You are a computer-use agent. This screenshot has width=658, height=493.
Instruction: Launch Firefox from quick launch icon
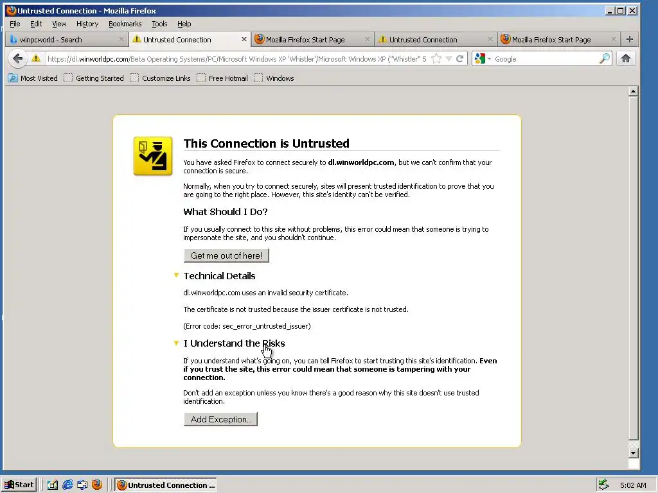(97, 485)
